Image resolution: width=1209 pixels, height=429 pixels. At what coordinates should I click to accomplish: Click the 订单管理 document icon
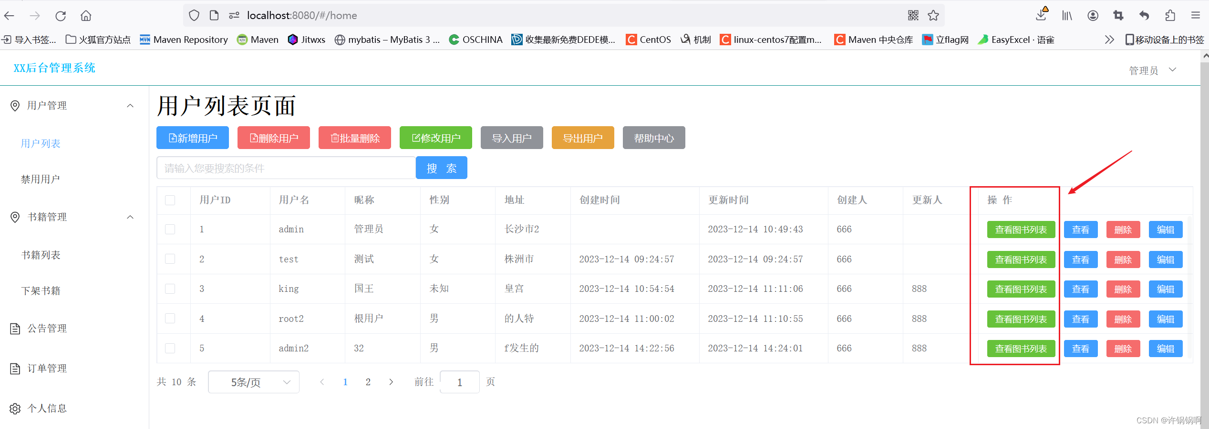tap(15, 369)
